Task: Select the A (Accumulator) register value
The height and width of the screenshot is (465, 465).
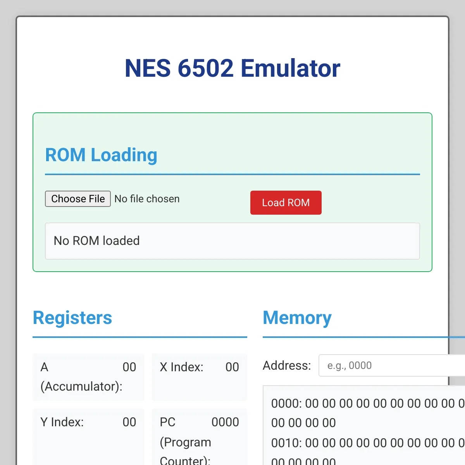Action: pyautogui.click(x=129, y=367)
